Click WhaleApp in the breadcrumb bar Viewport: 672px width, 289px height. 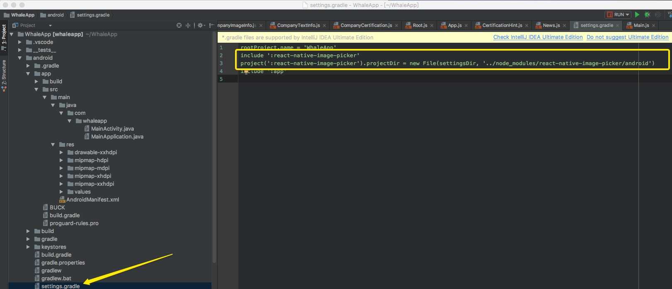point(19,15)
